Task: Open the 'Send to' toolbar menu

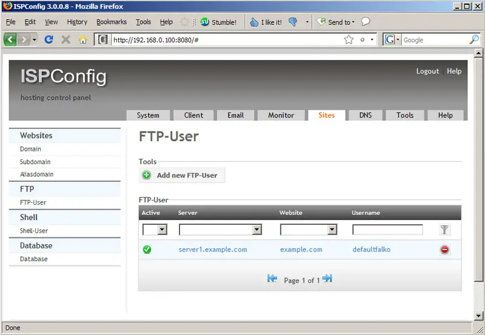Action: click(336, 22)
